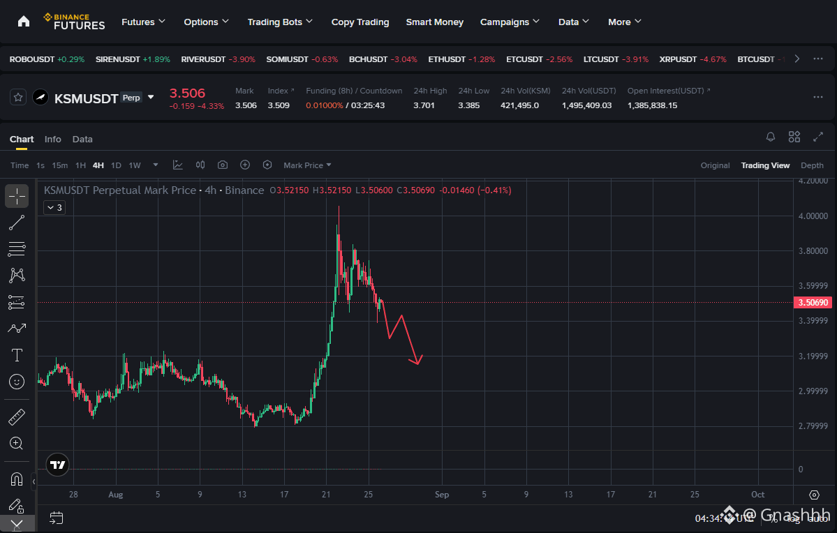Image resolution: width=837 pixels, height=533 pixels.
Task: Click the hexagon settings toolbar icon
Action: coord(267,165)
